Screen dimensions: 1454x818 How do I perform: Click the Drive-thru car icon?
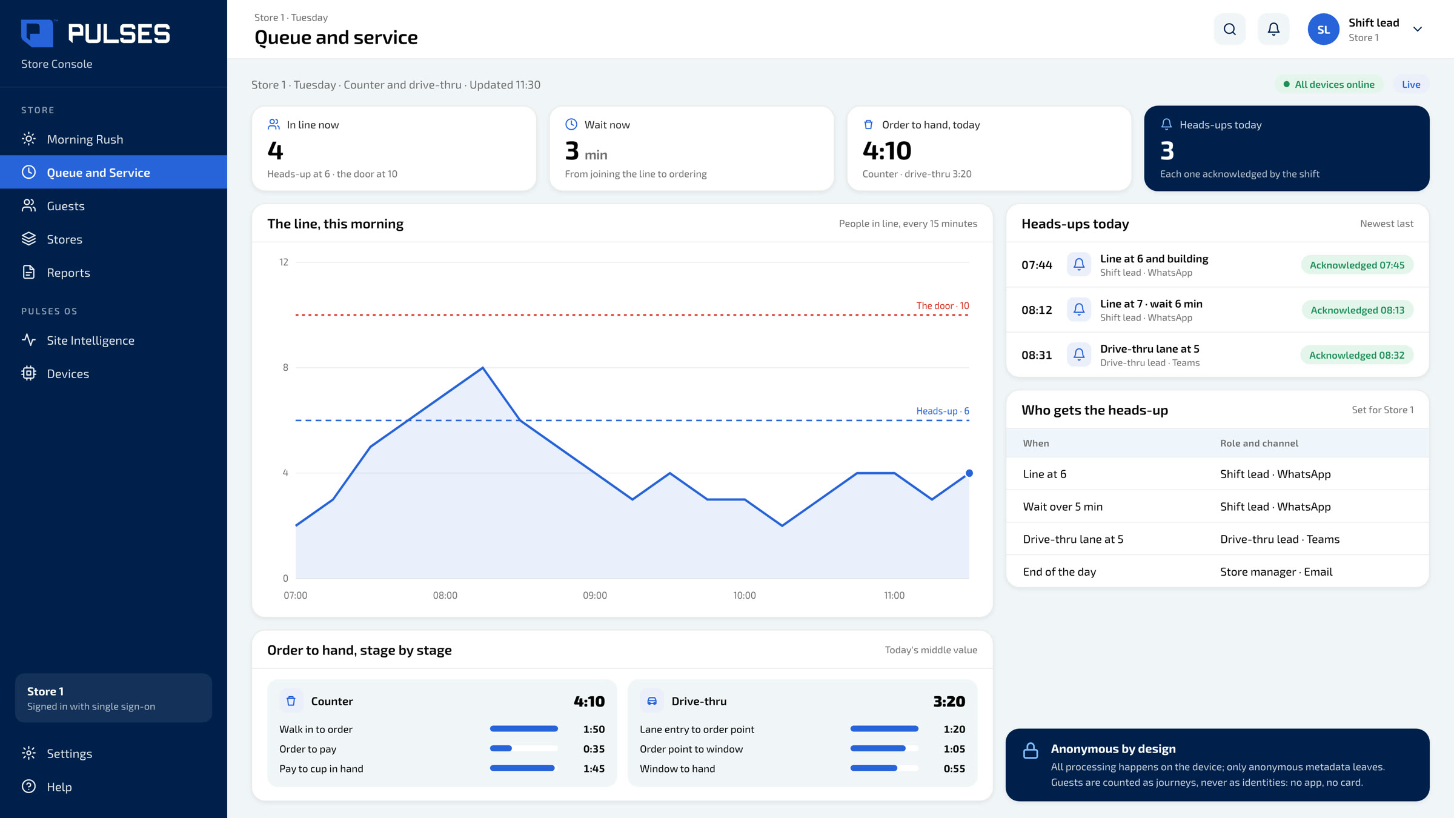(x=652, y=701)
